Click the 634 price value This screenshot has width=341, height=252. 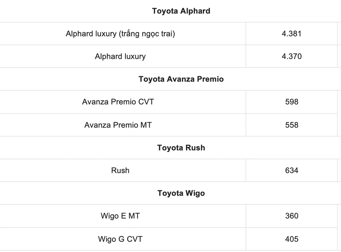tap(292, 170)
